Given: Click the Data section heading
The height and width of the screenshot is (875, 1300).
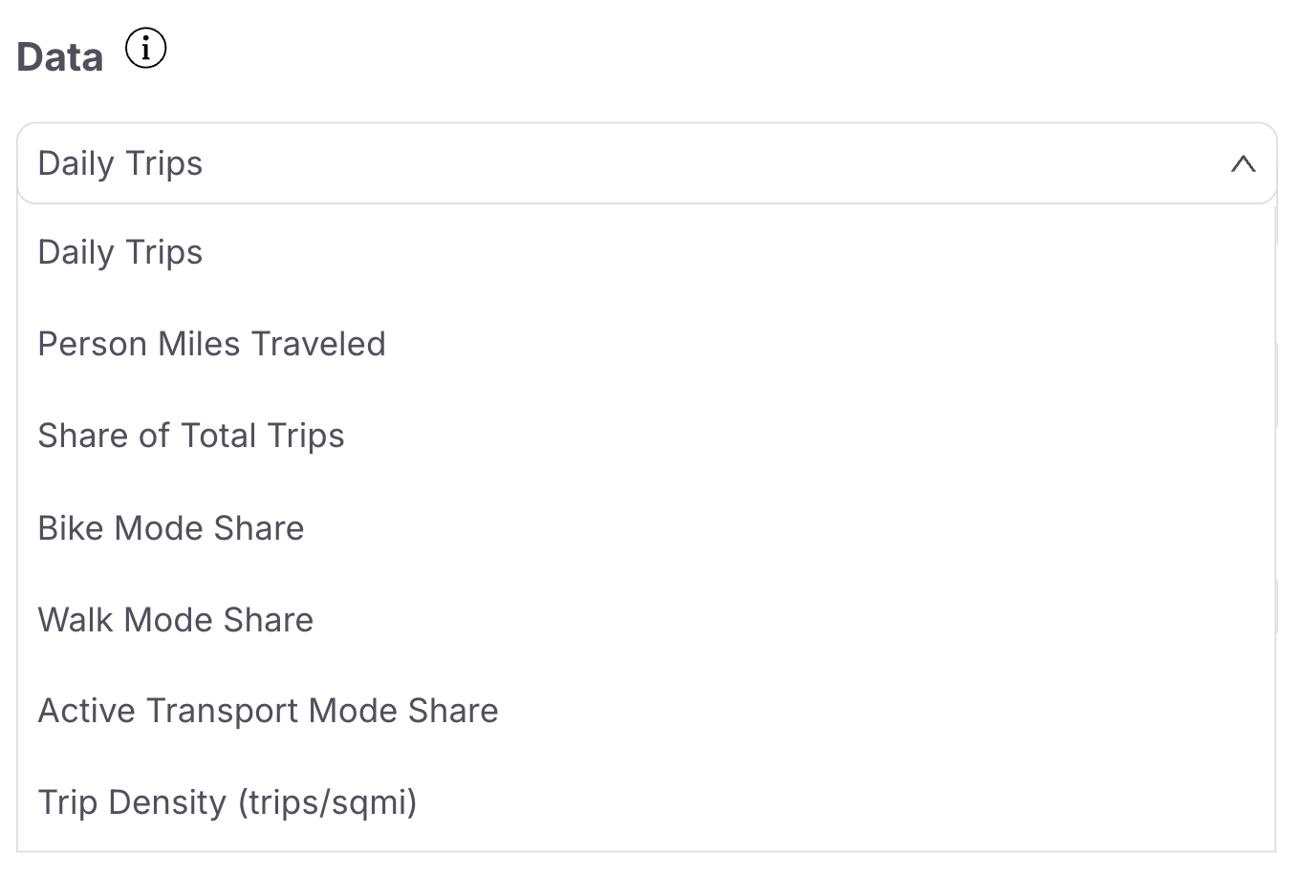Looking at the screenshot, I should point(59,57).
